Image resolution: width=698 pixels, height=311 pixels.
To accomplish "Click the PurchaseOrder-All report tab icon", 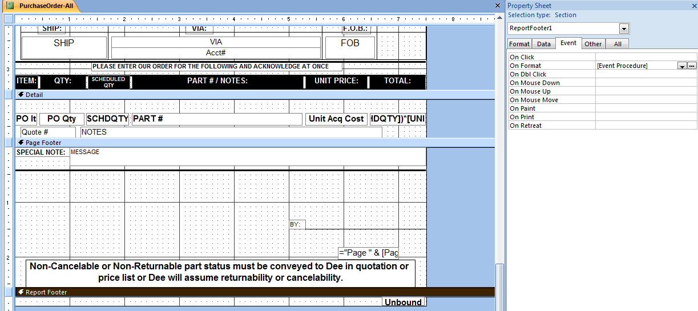I will [10, 6].
